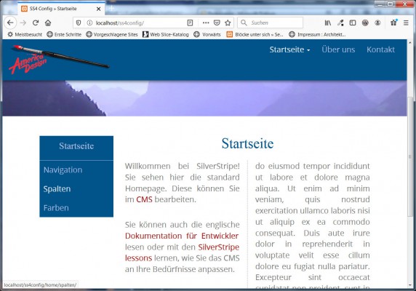Click into the Suchen search field
416x291 pixels.
click(x=270, y=23)
